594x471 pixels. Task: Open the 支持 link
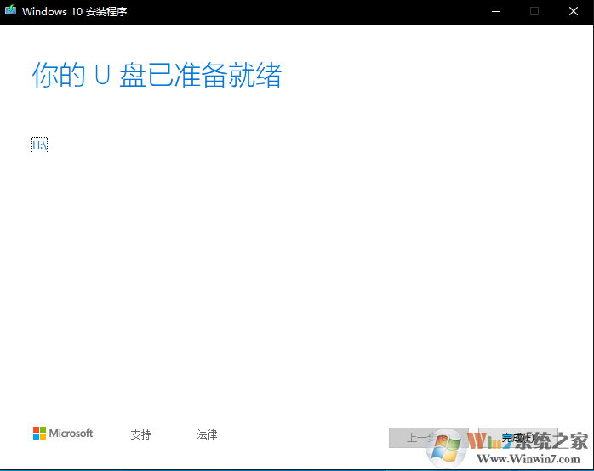pos(140,434)
